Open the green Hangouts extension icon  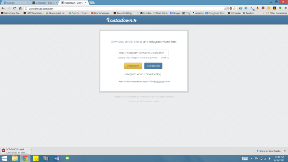(280, 8)
